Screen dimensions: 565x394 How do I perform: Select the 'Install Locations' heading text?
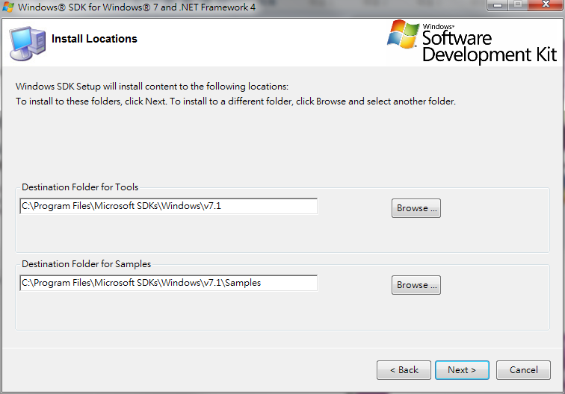pos(94,39)
